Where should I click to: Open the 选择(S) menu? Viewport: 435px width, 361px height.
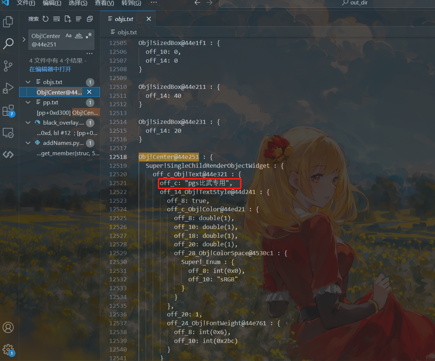[78, 3]
